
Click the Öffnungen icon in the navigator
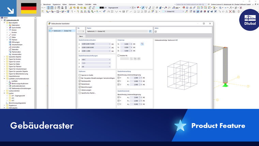[10, 42]
